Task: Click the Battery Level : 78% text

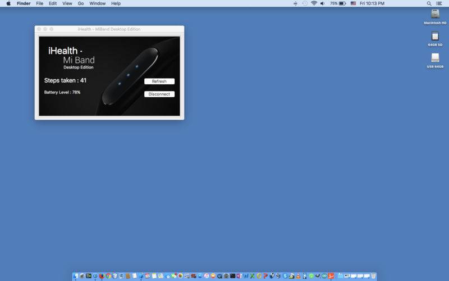Action: tap(62, 92)
